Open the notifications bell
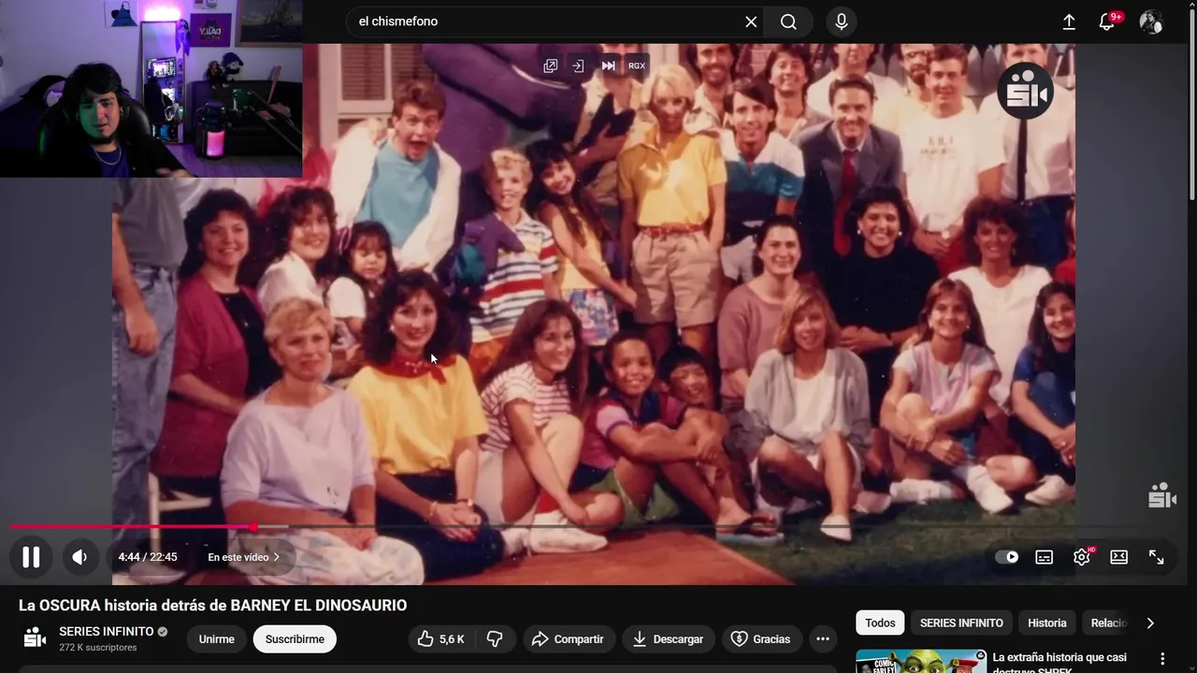This screenshot has width=1197, height=673. [1107, 21]
